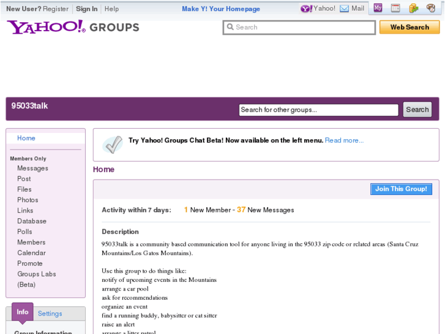Click the '37 New Messages' activity text

click(266, 210)
